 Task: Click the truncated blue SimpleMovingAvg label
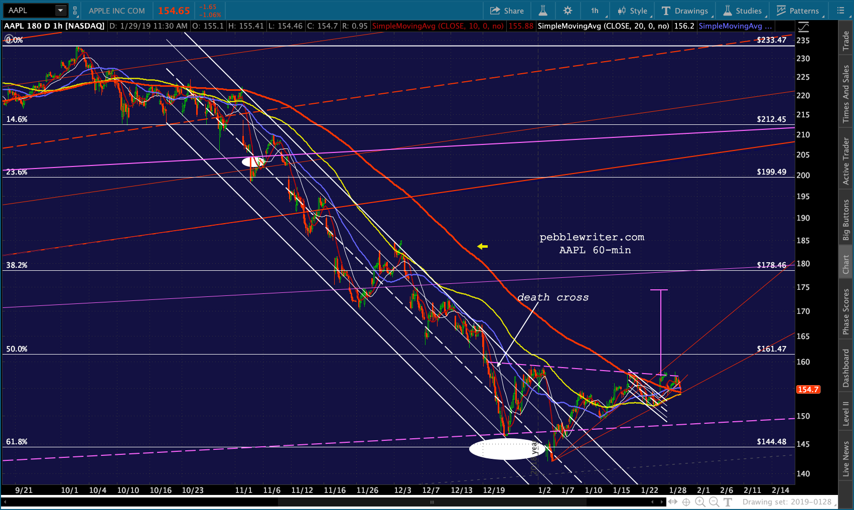pyautogui.click(x=735, y=26)
